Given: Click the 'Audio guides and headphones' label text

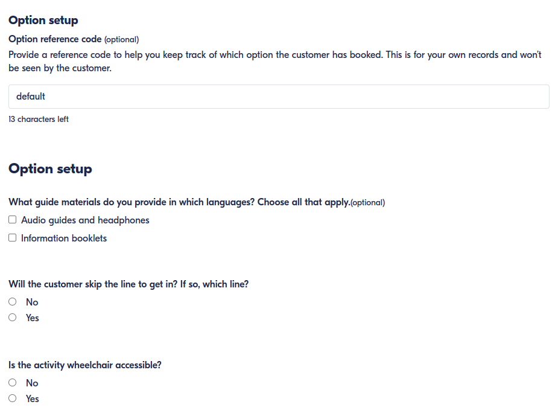Looking at the screenshot, I should click(x=85, y=220).
